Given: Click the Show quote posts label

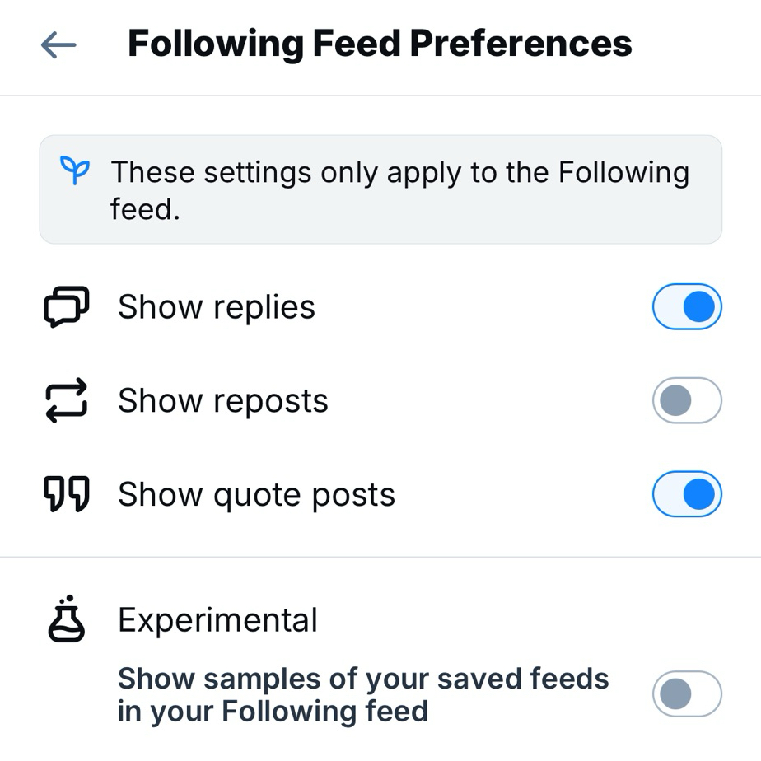Looking at the screenshot, I should tap(256, 495).
